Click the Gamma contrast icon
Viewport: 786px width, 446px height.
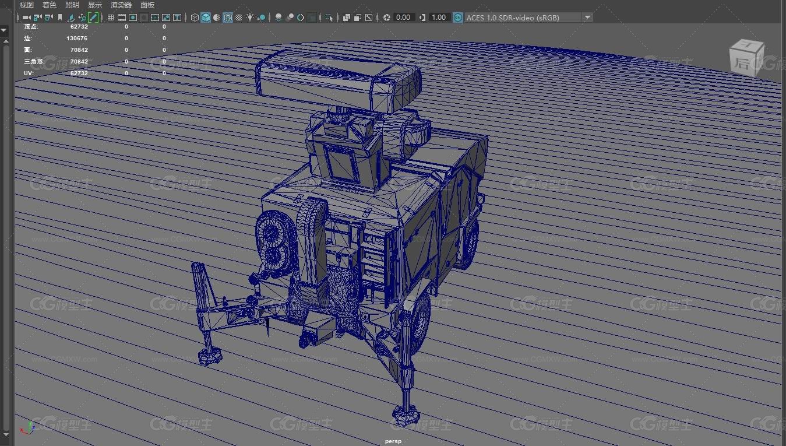pos(422,17)
